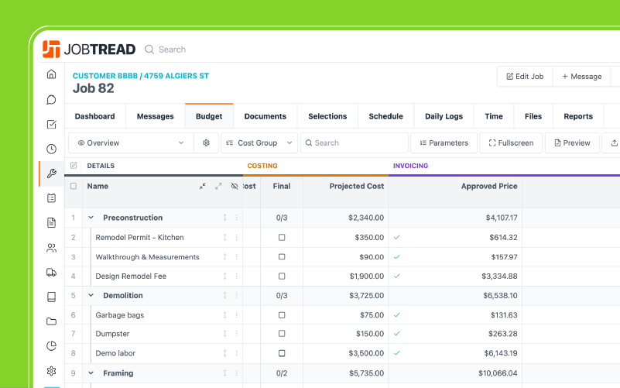Click the Edit Job button
Image resolution: width=620 pixels, height=388 pixels.
[x=524, y=77]
